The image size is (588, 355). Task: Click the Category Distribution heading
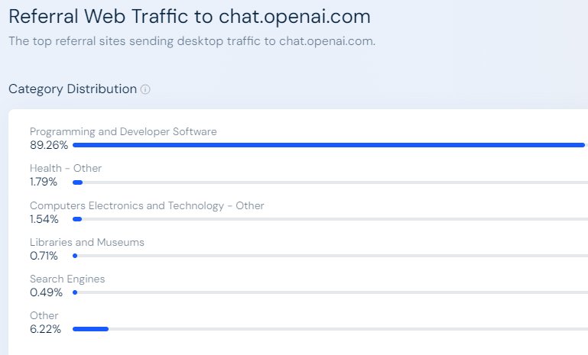[x=72, y=89]
